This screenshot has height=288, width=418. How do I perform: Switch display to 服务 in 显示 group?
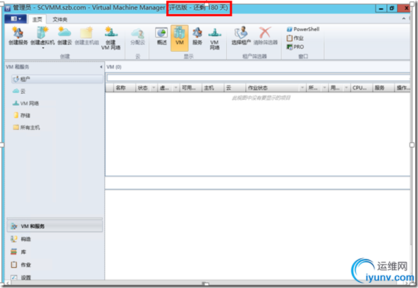(x=197, y=36)
